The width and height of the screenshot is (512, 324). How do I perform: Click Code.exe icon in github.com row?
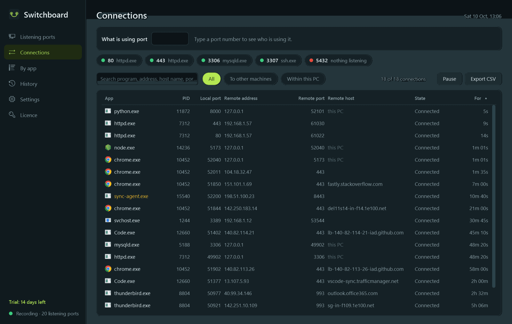click(x=108, y=232)
